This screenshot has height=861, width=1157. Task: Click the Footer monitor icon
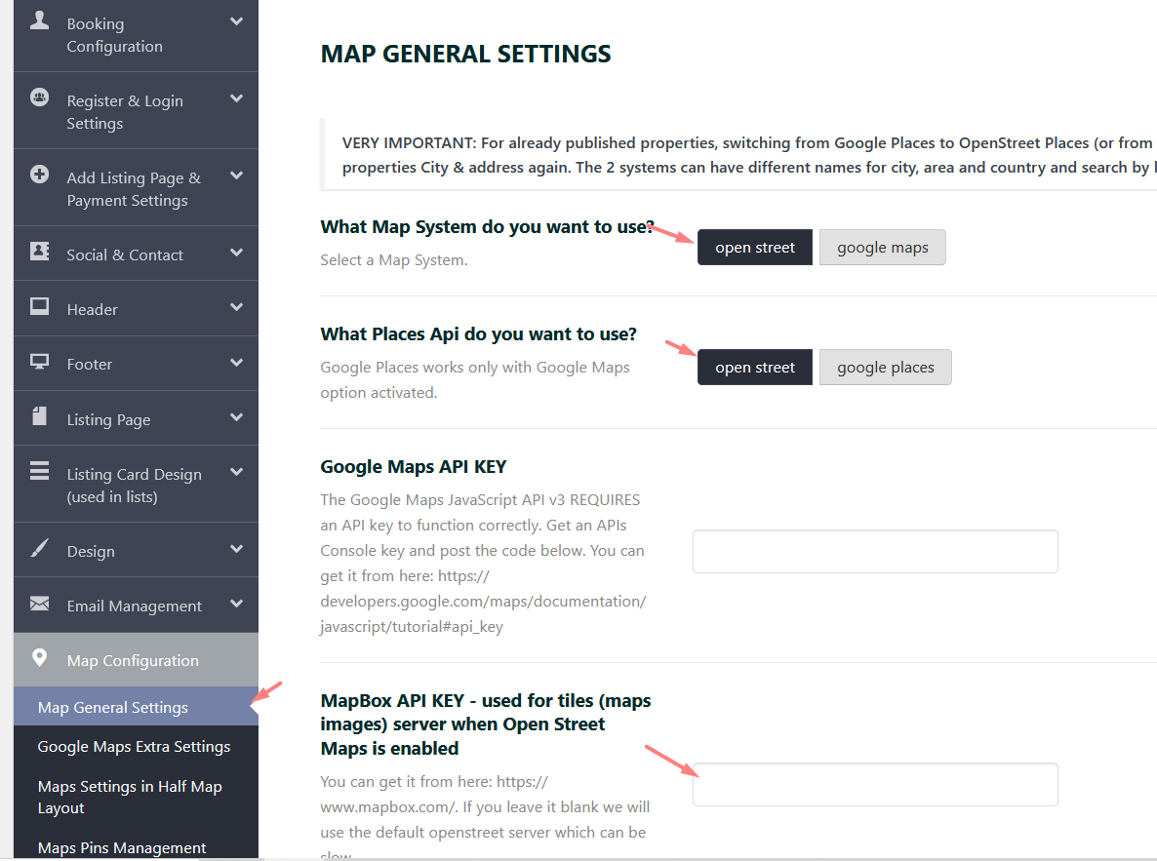click(x=39, y=362)
